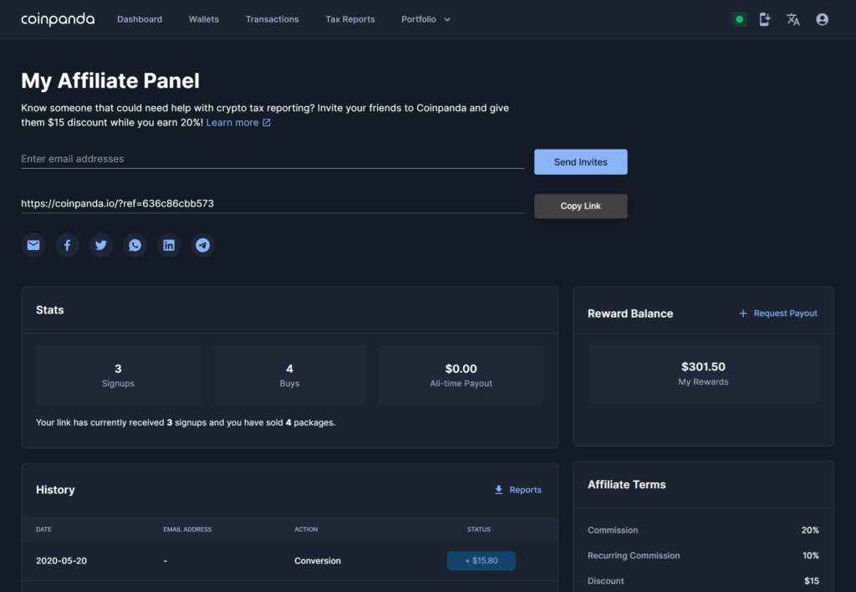Click the green status indicator icon

(739, 19)
